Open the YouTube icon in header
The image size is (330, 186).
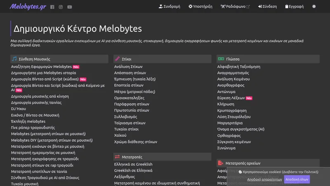click(69, 7)
